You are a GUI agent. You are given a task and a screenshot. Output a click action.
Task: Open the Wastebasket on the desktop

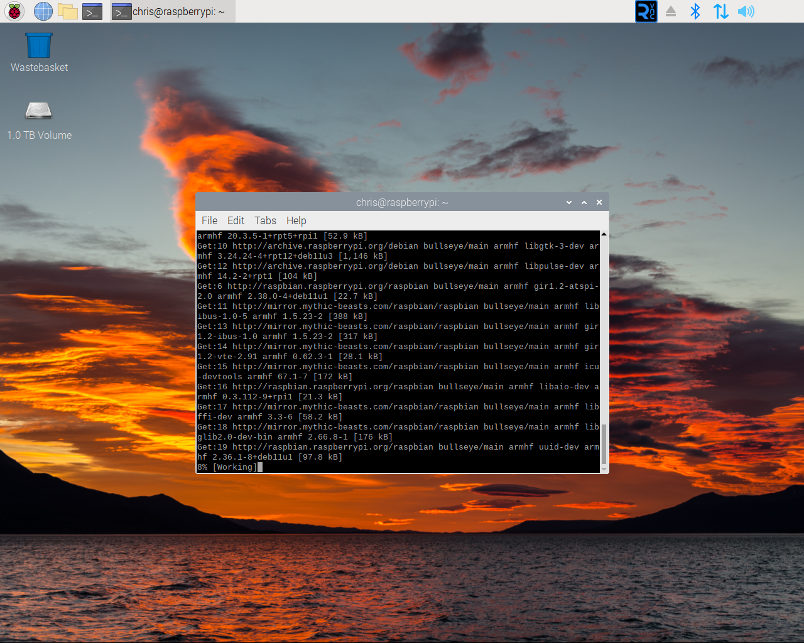pyautogui.click(x=38, y=45)
